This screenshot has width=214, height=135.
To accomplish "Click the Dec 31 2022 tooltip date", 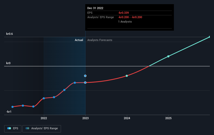I will click(x=95, y=8).
